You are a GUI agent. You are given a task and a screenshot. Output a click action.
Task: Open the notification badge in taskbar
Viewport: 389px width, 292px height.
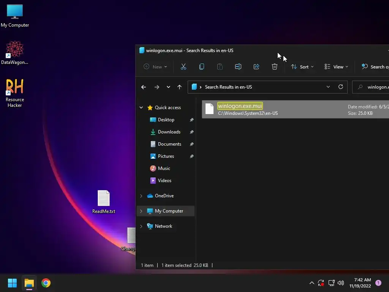point(378,283)
